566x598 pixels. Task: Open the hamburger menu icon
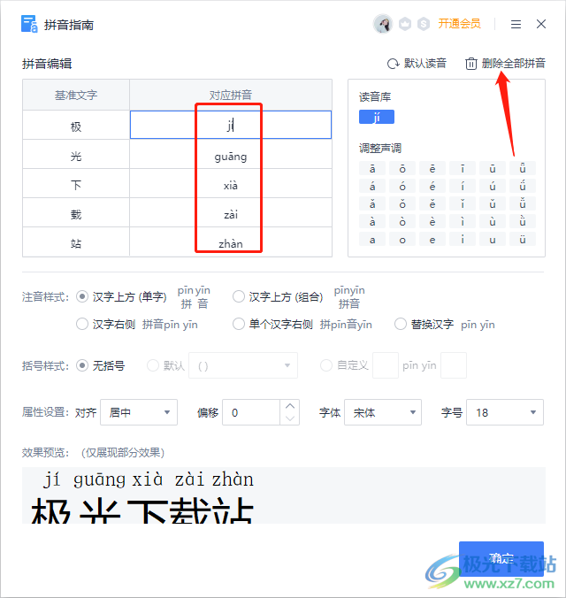click(x=516, y=25)
